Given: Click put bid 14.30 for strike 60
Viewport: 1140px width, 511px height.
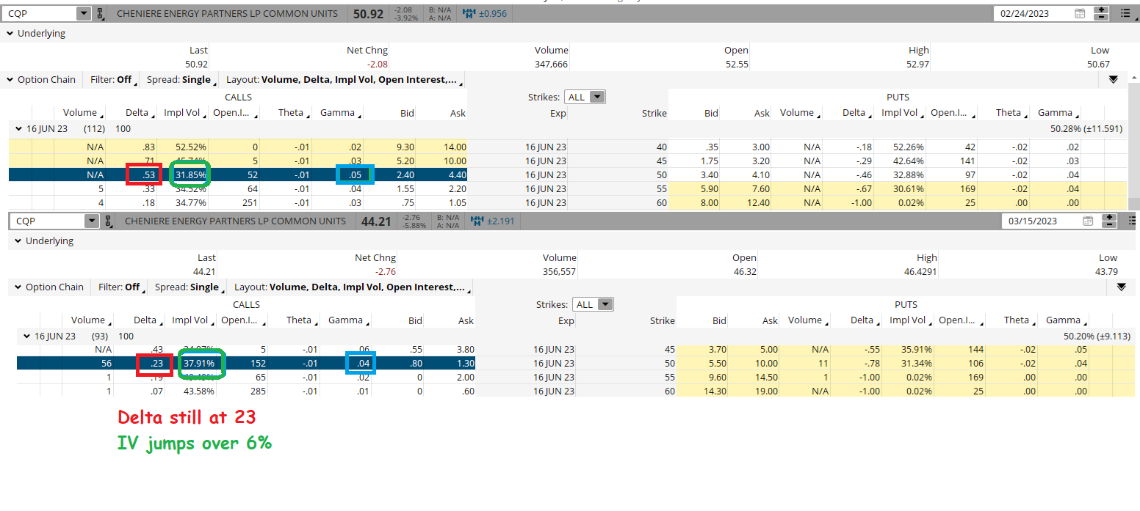Looking at the screenshot, I should point(714,391).
